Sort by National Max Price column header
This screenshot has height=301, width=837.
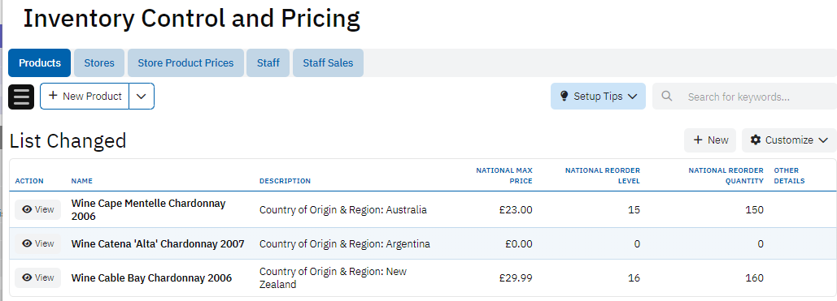tap(504, 175)
